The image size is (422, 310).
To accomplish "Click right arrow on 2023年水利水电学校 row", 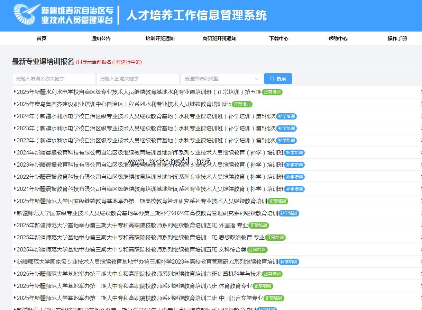I will coord(421,129).
